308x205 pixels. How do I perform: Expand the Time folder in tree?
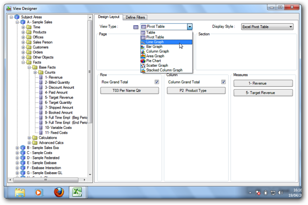coord(23,27)
